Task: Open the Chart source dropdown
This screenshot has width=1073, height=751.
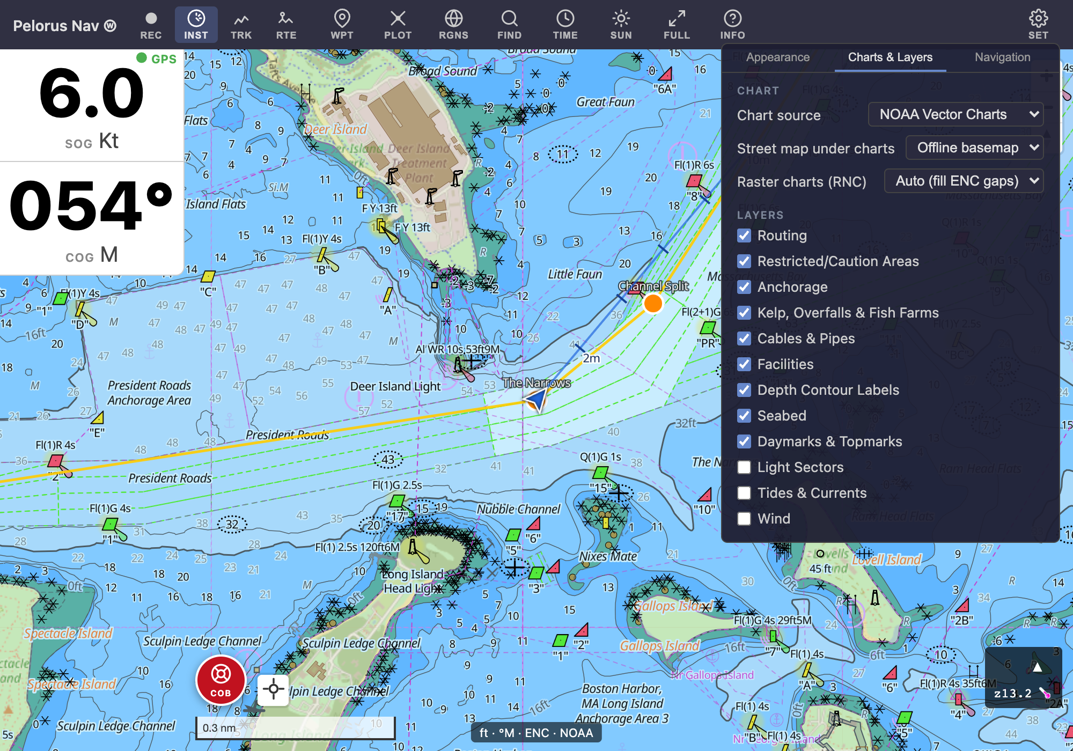Action: click(956, 114)
